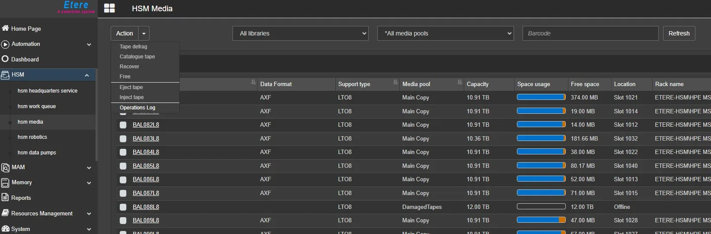Click the Memory disk icon

click(5, 183)
